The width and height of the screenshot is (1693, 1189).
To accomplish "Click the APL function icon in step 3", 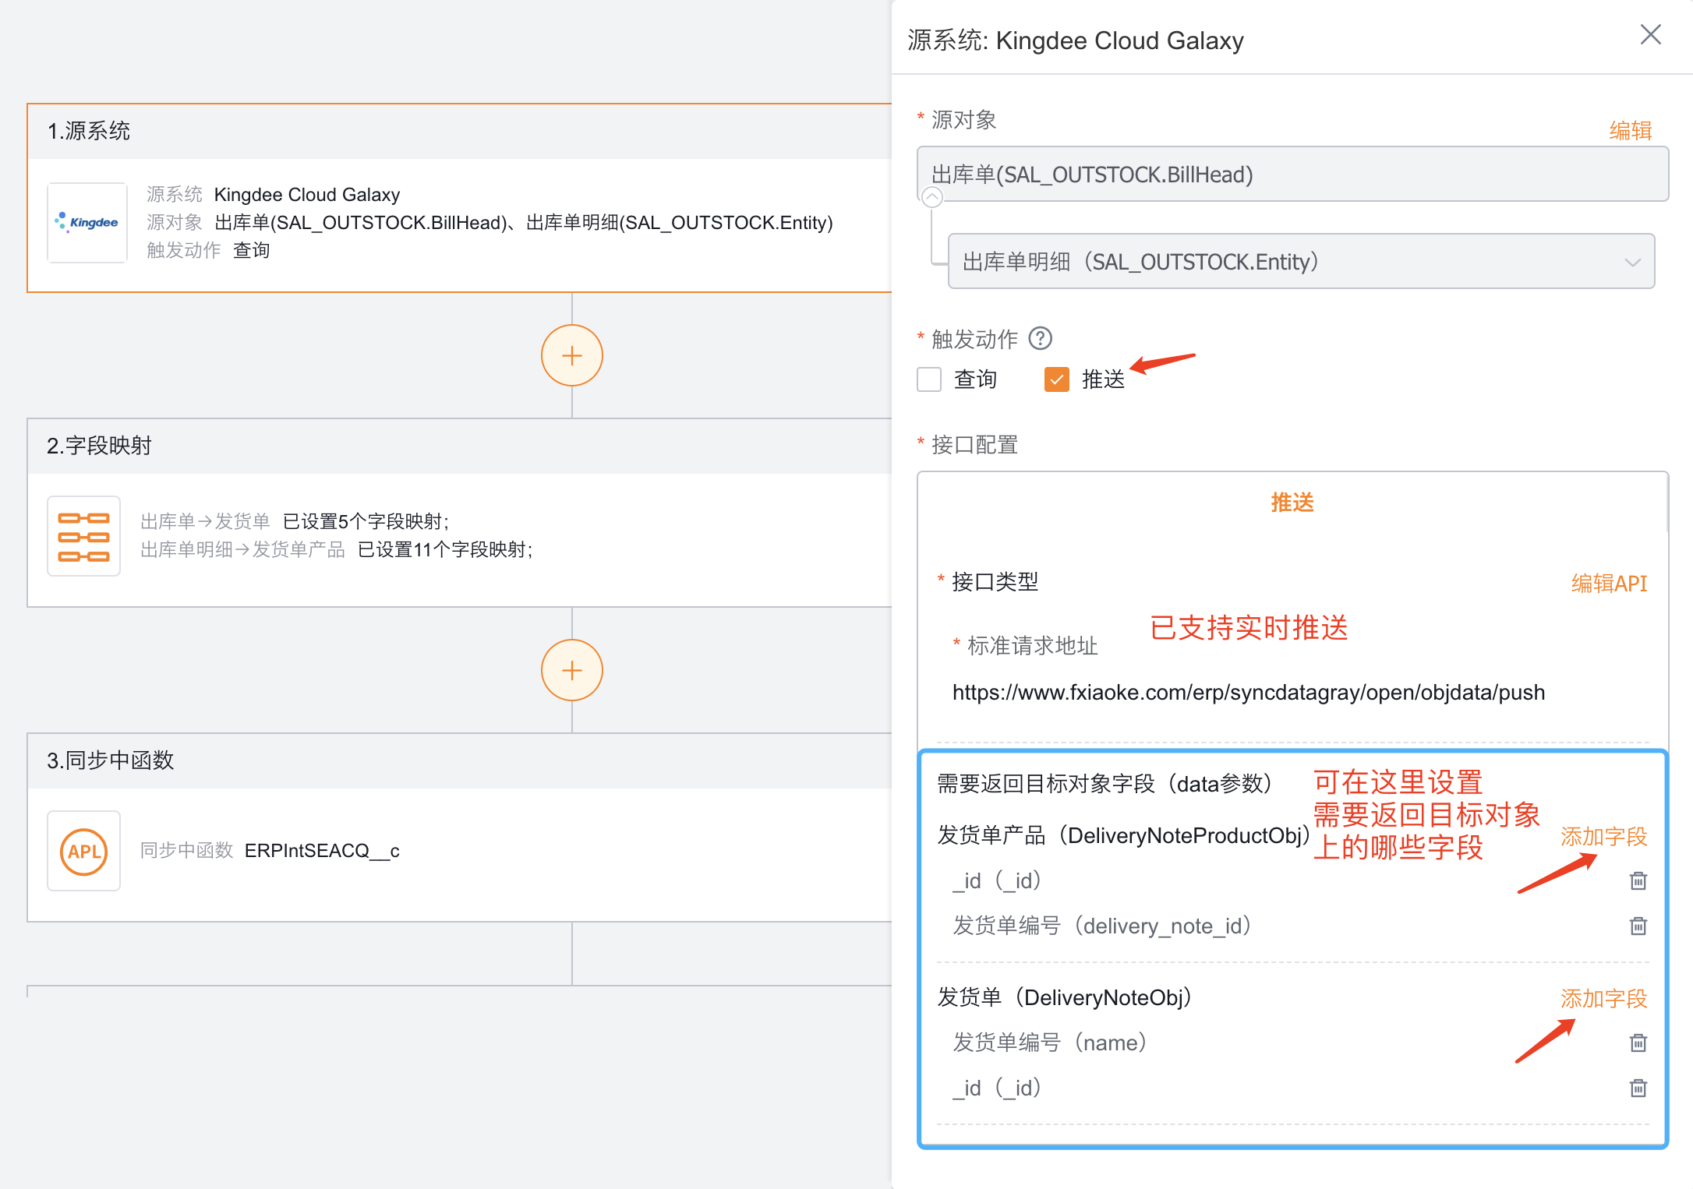I will 83,851.
